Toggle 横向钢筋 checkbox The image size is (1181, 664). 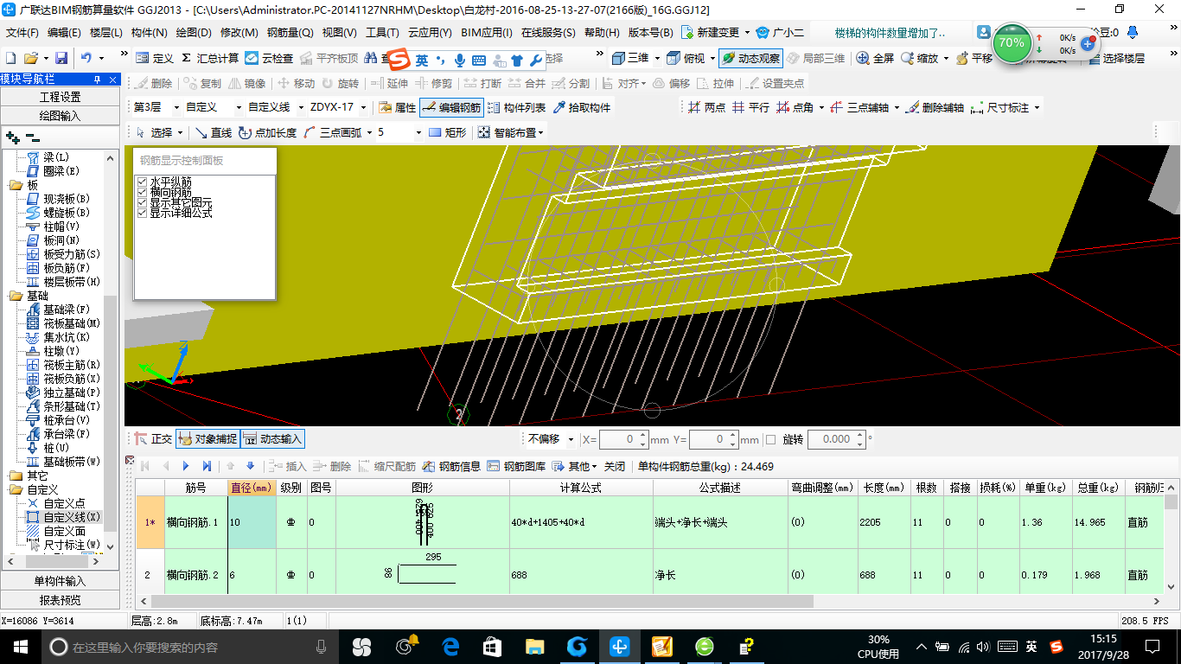[x=142, y=192]
